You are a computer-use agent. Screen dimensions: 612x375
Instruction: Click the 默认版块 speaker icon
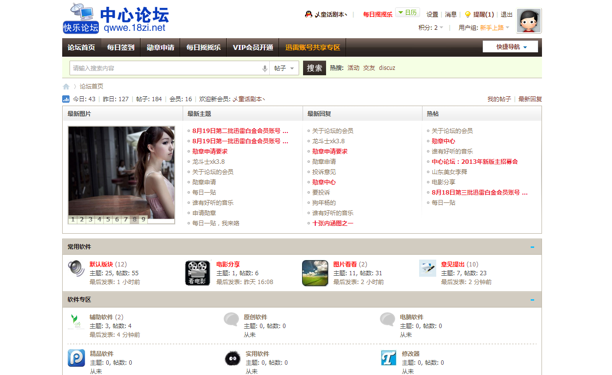(x=76, y=268)
